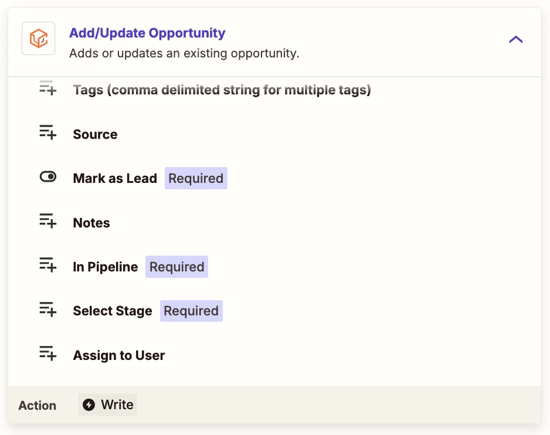The width and height of the screenshot is (550, 435).
Task: Collapse the Add/Update Opportunity card chevron
Action: point(515,39)
